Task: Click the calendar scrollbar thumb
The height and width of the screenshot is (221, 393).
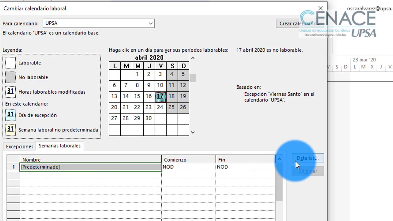Action: coord(193,78)
